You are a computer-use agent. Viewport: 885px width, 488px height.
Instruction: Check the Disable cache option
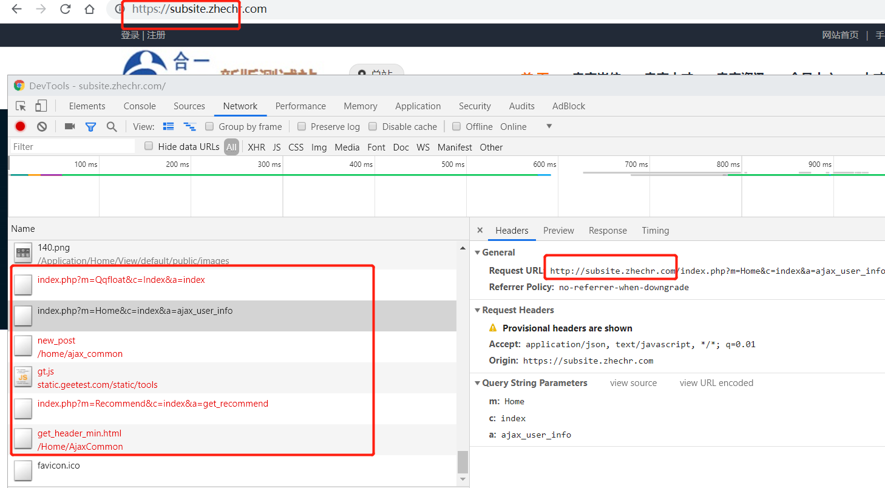point(373,126)
